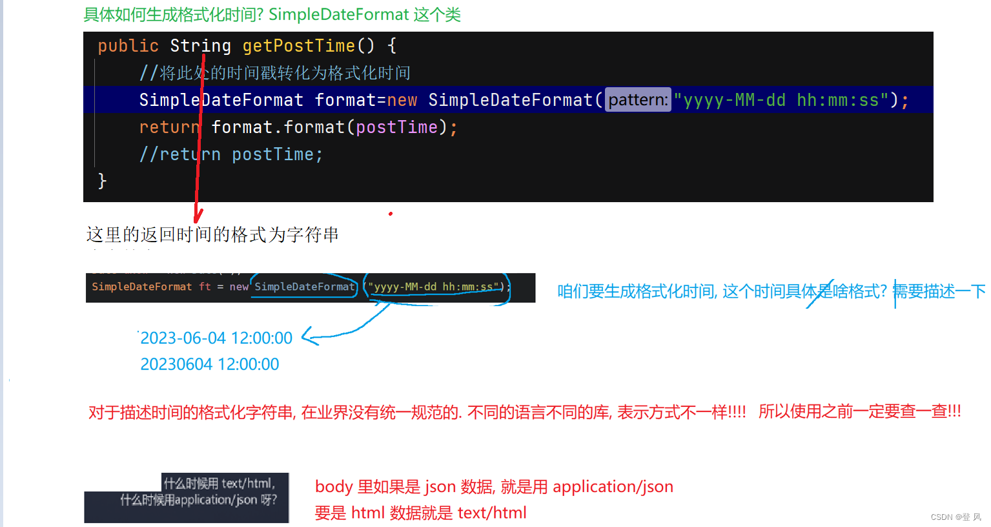Screen dimensions: 991x527
Task: Click the comment '//将此处的时间戳转化为格式化时间'
Action: click(x=275, y=73)
